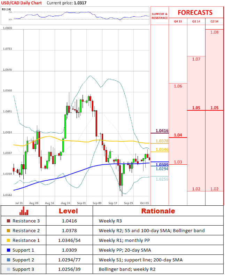The image size is (225, 275).
Task: Click the 1.0416 resistance level marker beside chart
Action: 162,131
